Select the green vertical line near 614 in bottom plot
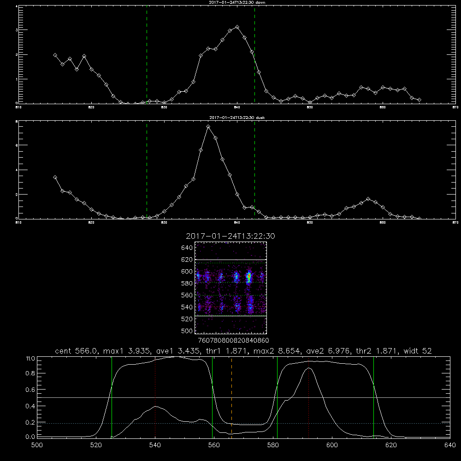Image resolution: width=461 pixels, height=461 pixels. (374, 397)
